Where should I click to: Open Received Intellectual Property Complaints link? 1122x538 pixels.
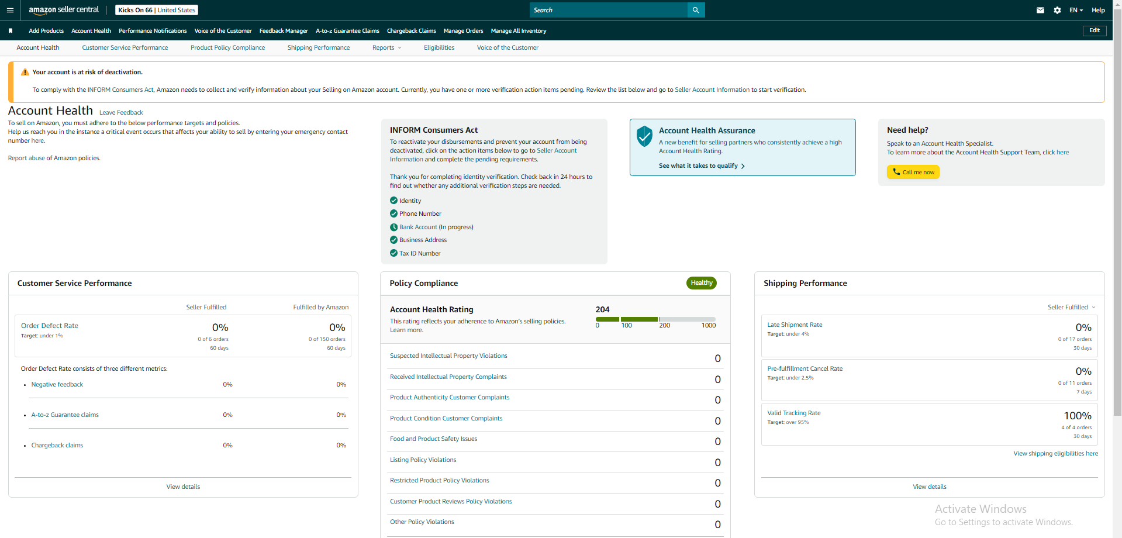coord(448,377)
